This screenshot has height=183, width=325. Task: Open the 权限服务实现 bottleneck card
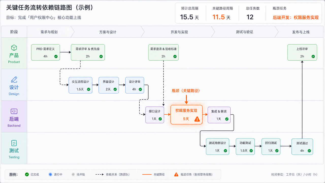point(186,115)
